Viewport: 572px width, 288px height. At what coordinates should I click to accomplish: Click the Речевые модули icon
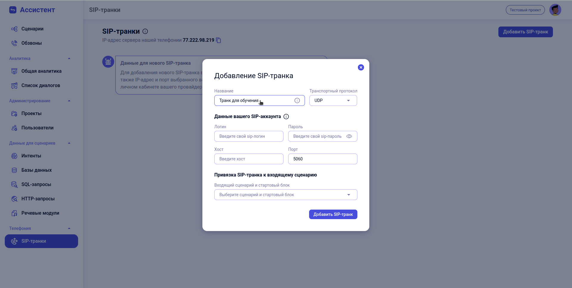point(14,213)
